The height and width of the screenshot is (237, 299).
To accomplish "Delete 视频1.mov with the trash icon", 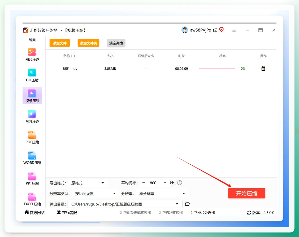I will [x=263, y=69].
